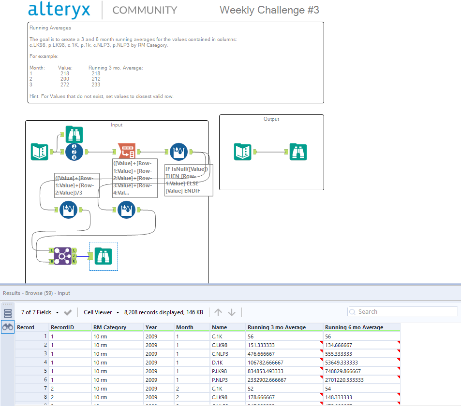Image resolution: width=461 pixels, height=406 pixels.
Task: Select row number 7 in results
Action: pyautogui.click(x=32, y=389)
